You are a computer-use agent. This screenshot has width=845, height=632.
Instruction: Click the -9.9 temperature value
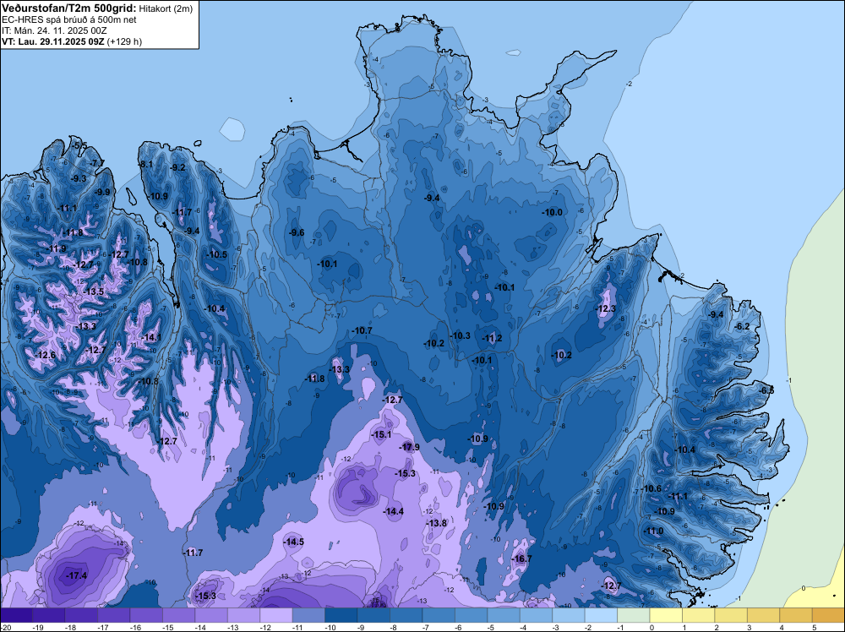tap(102, 192)
